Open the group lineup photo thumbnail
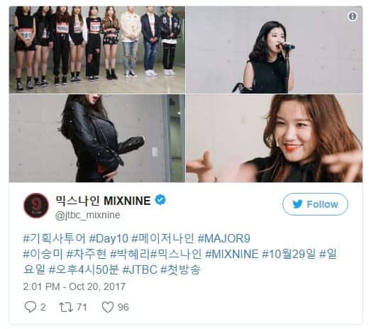 pyautogui.click(x=97, y=50)
